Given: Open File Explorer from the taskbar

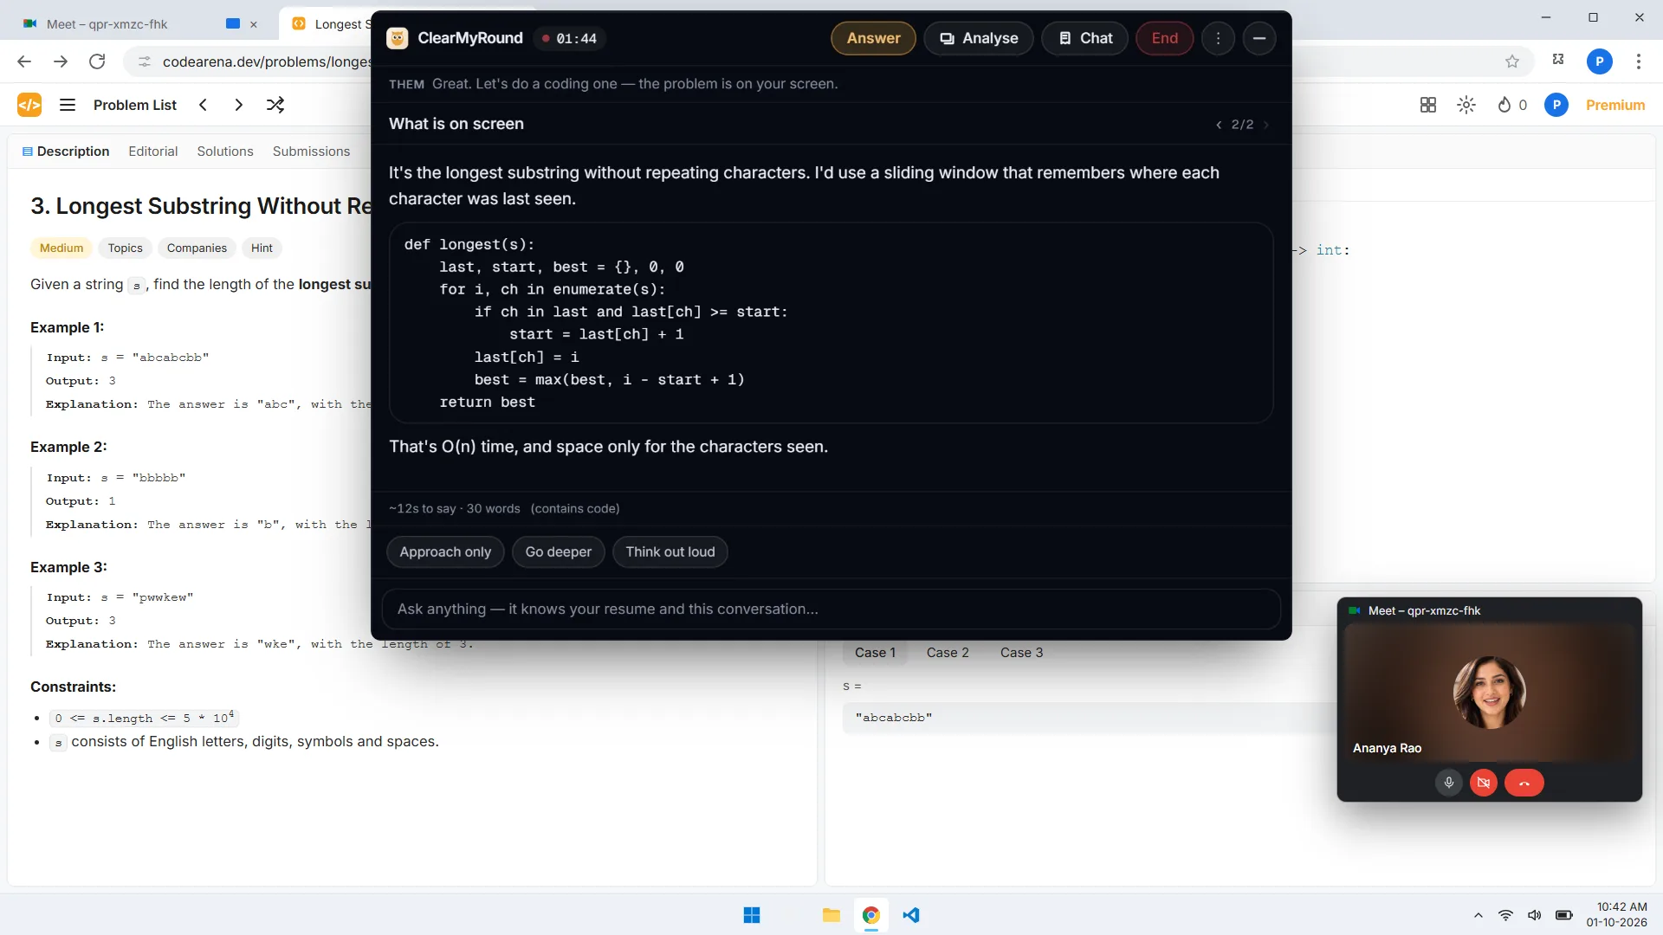Looking at the screenshot, I should (x=831, y=915).
